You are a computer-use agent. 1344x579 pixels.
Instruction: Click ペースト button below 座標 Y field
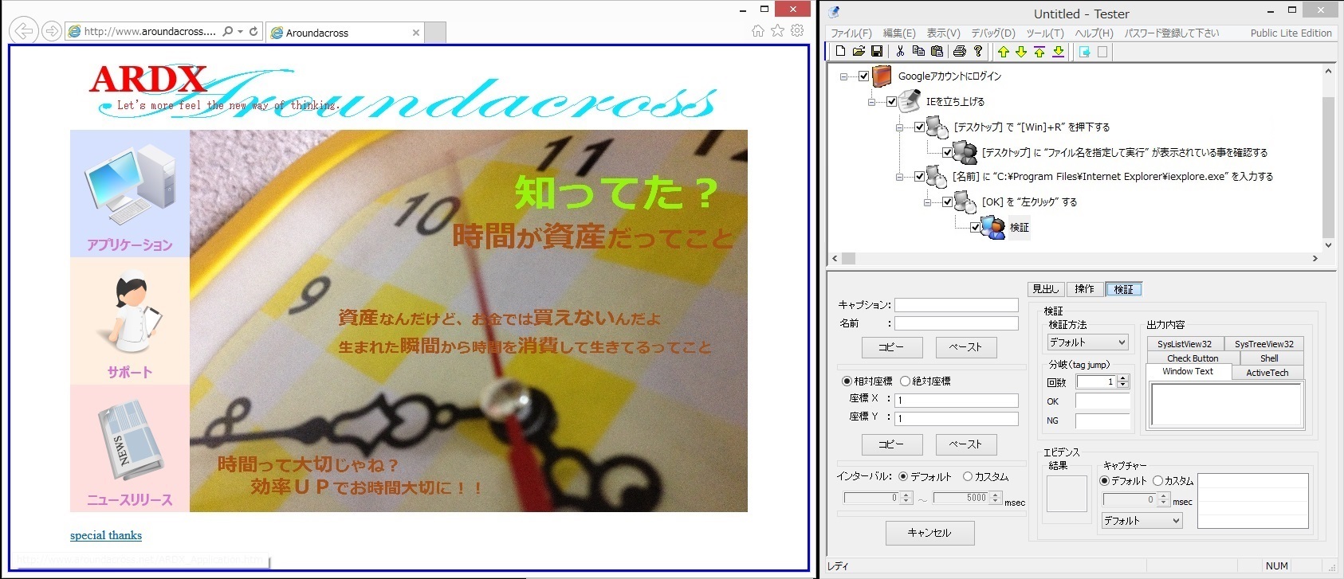point(965,444)
